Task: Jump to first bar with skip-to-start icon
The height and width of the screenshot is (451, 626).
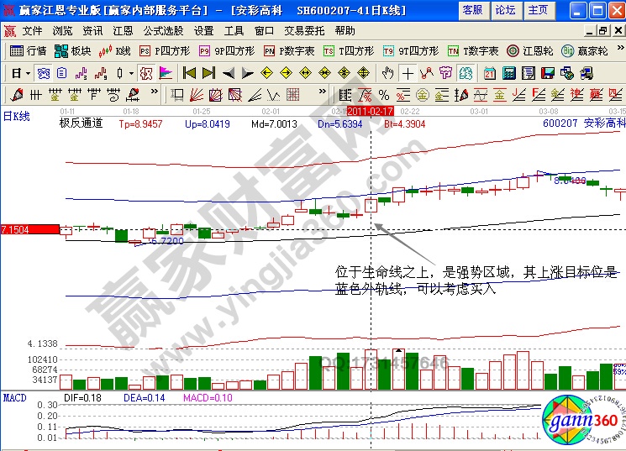Action: (x=189, y=72)
